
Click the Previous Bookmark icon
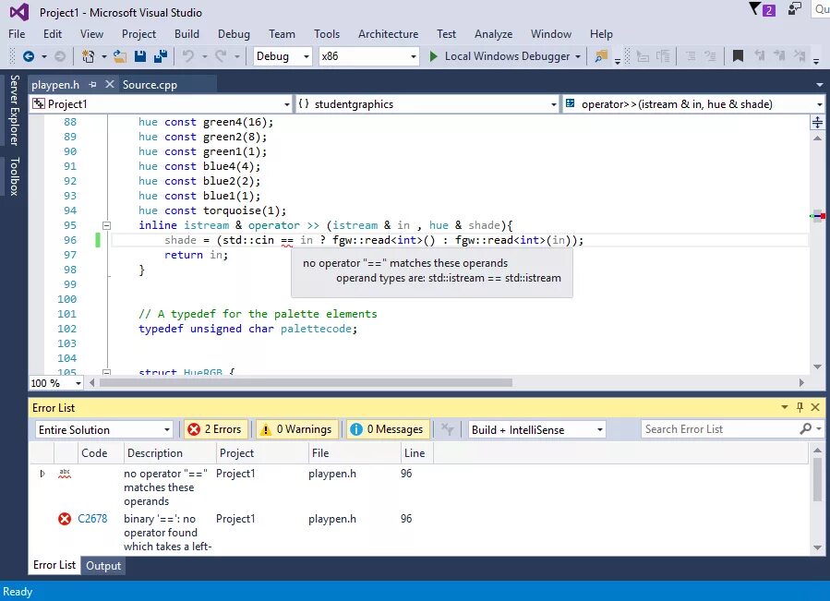pos(759,56)
